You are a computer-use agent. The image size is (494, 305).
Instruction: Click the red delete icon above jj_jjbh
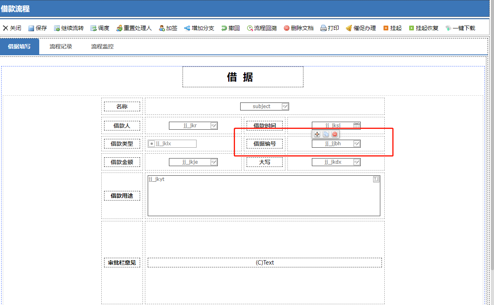[x=335, y=134]
